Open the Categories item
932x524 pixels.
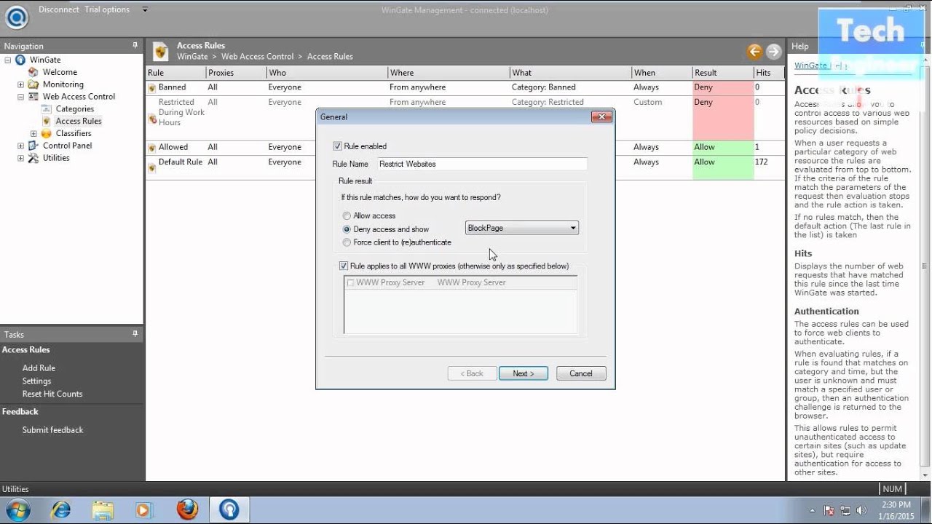point(75,108)
